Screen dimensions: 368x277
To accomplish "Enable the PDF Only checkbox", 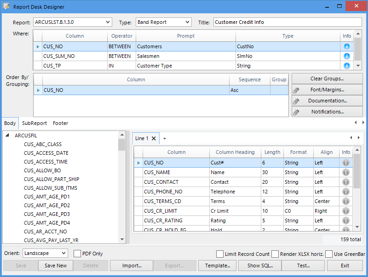I will click(77, 254).
